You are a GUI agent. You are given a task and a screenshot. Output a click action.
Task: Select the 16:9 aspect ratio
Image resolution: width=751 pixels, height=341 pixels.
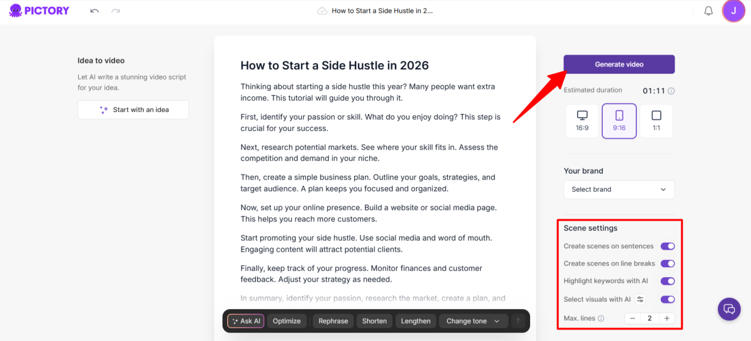(582, 121)
